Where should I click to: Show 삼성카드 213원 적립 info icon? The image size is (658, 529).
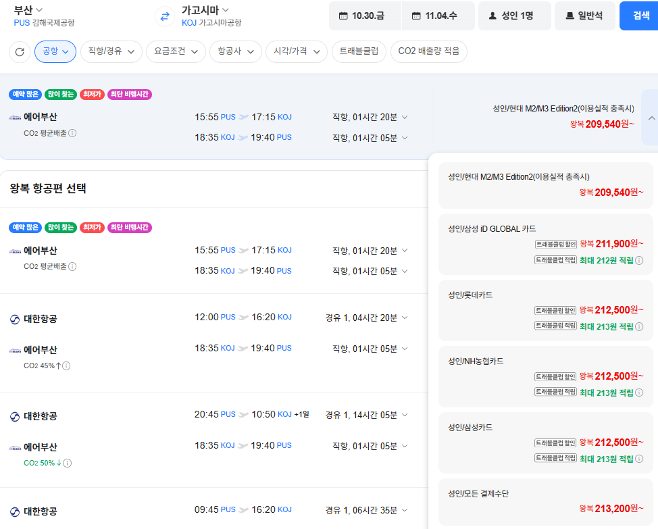pyautogui.click(x=639, y=459)
